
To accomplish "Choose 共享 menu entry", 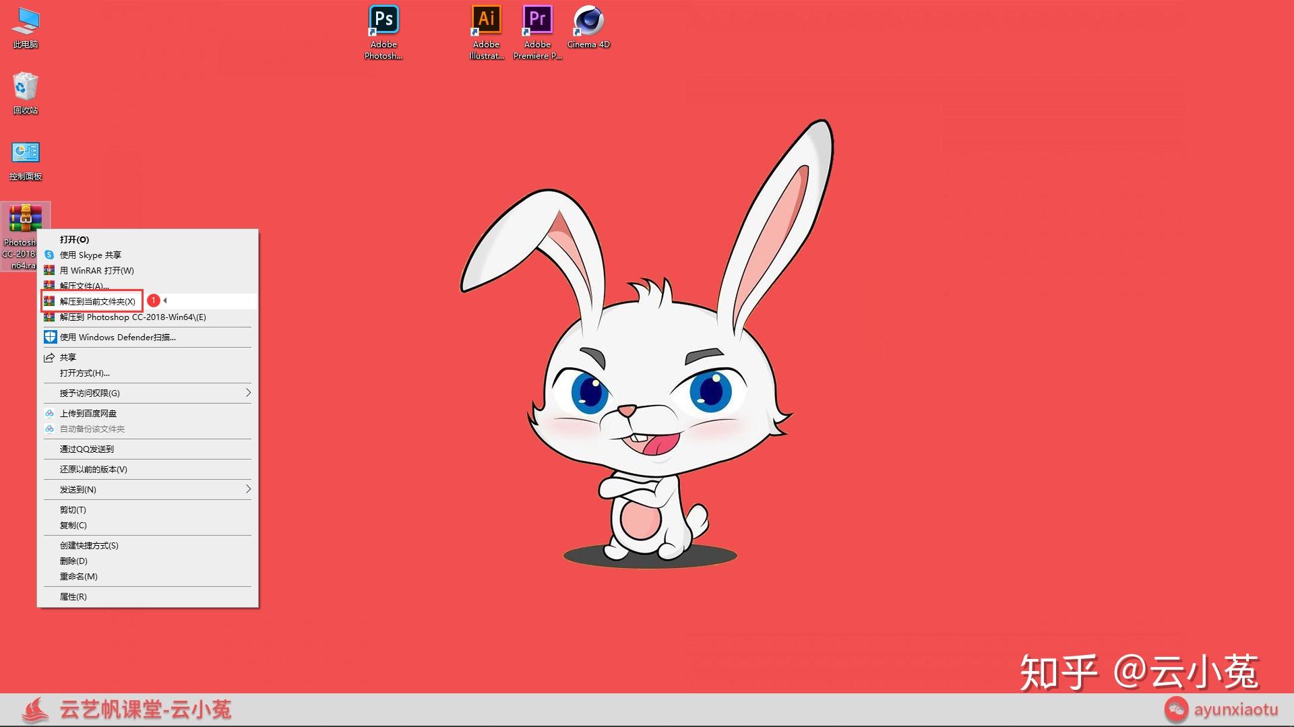I will pos(148,358).
